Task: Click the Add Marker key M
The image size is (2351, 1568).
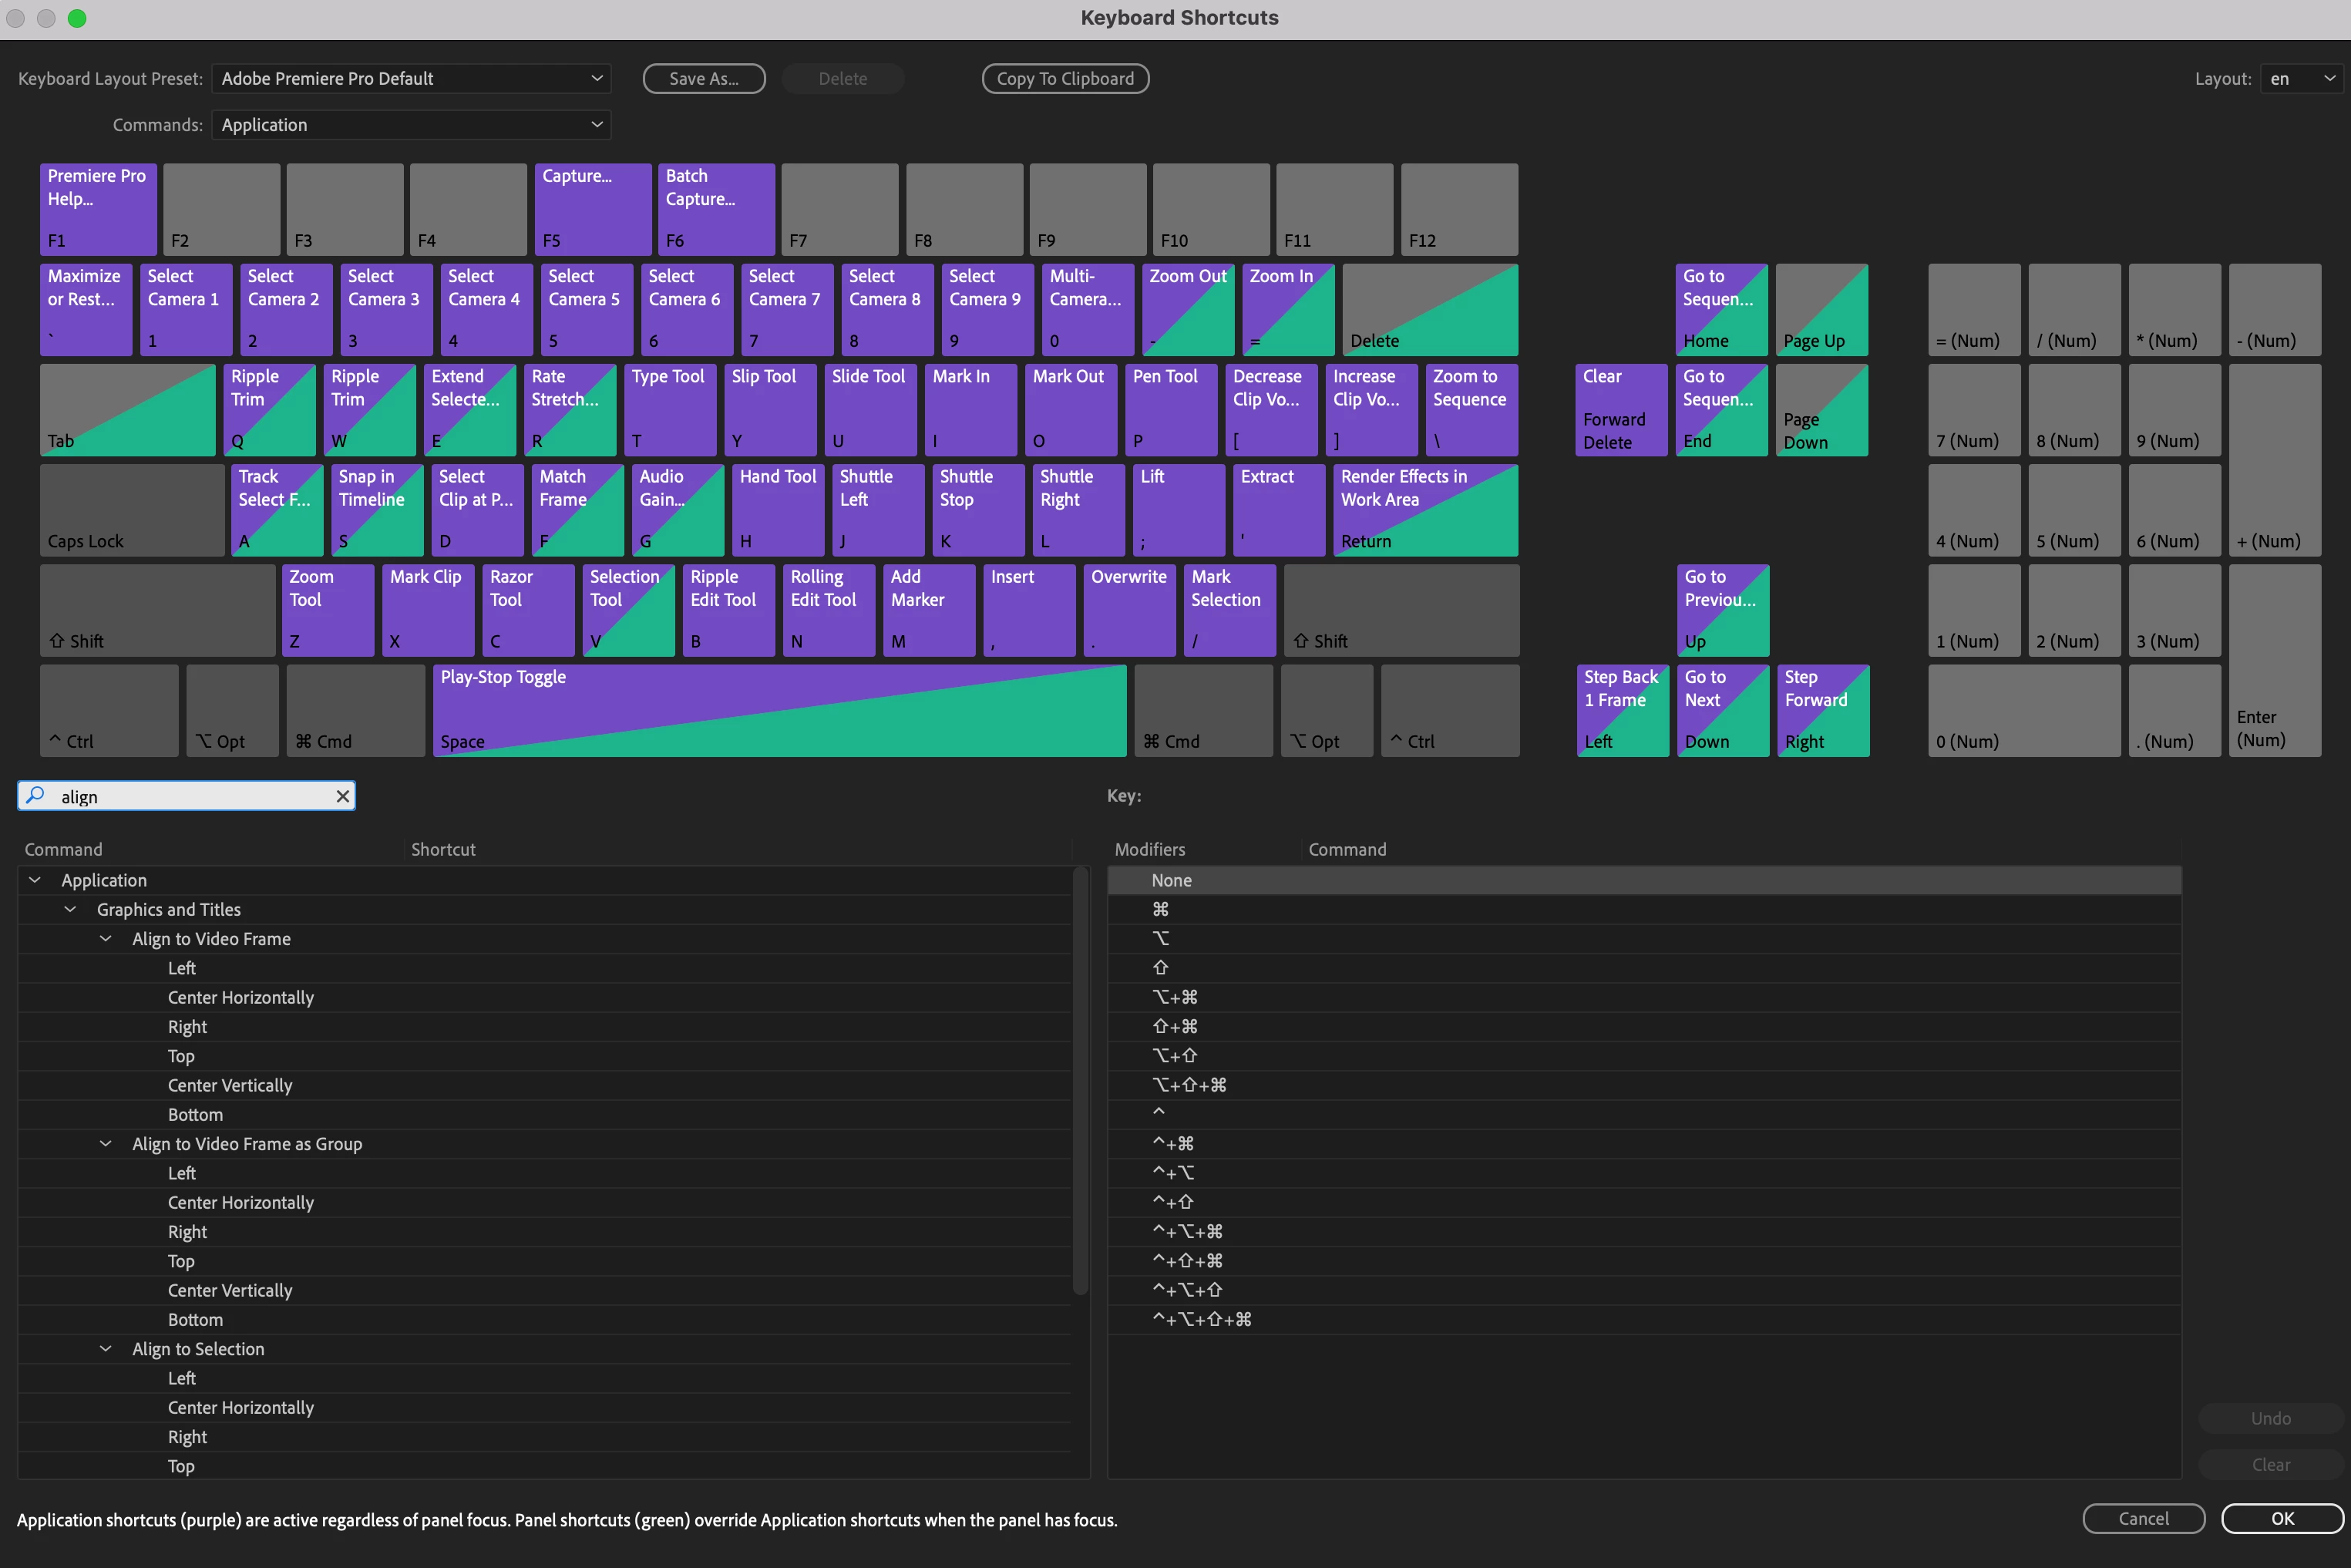Action: [x=928, y=609]
